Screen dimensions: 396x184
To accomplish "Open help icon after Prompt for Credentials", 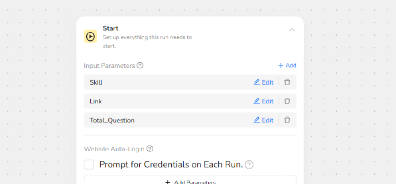I will (249, 165).
